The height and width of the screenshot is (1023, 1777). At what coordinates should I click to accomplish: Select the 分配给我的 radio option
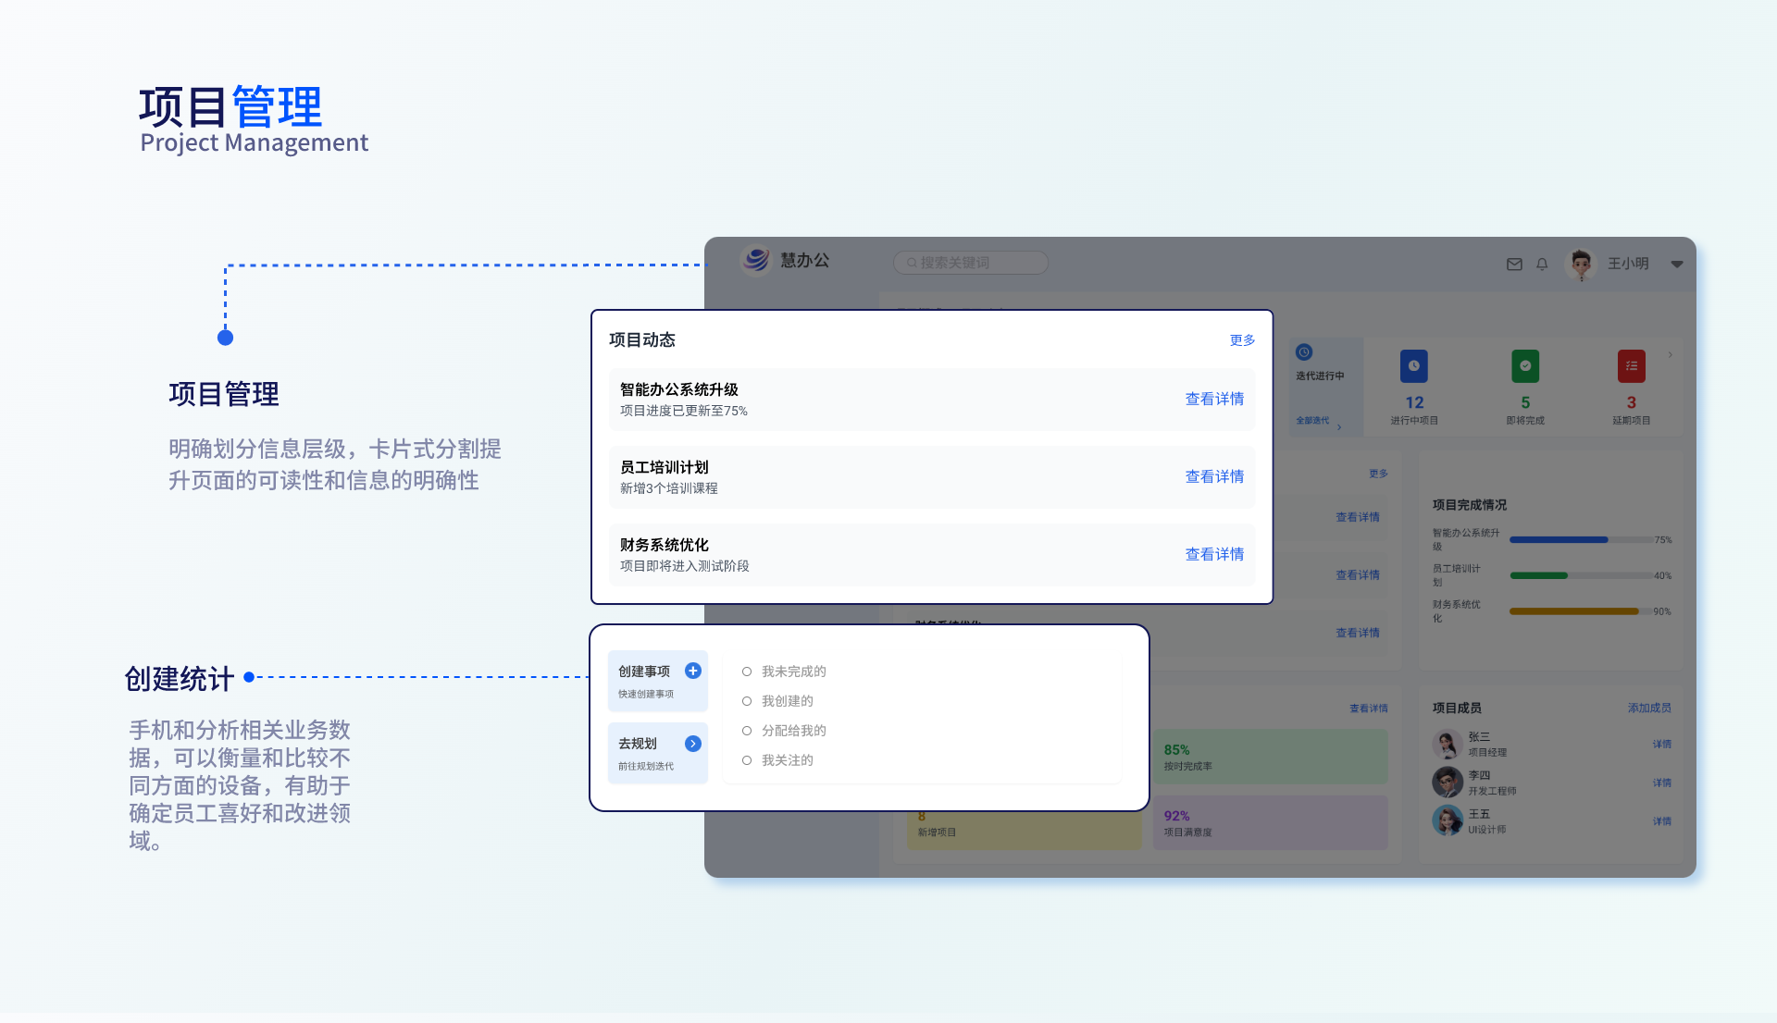[x=747, y=731]
